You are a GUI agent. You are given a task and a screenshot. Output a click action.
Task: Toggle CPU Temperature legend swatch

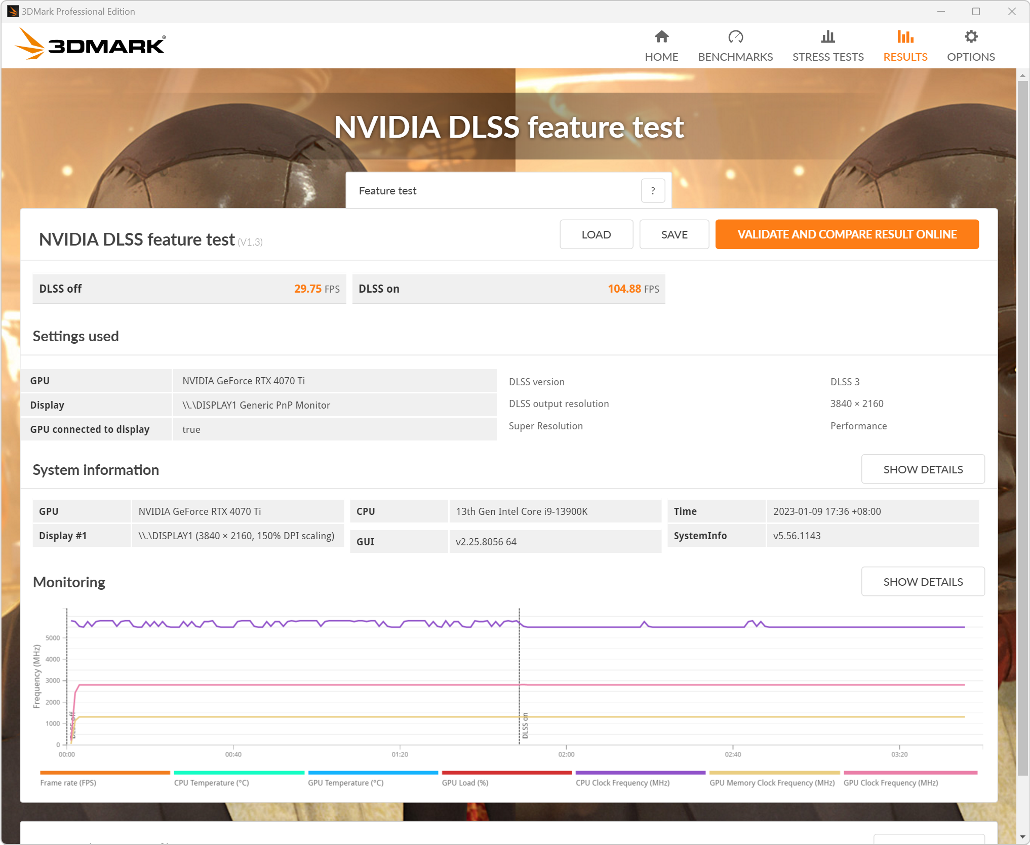click(x=239, y=773)
